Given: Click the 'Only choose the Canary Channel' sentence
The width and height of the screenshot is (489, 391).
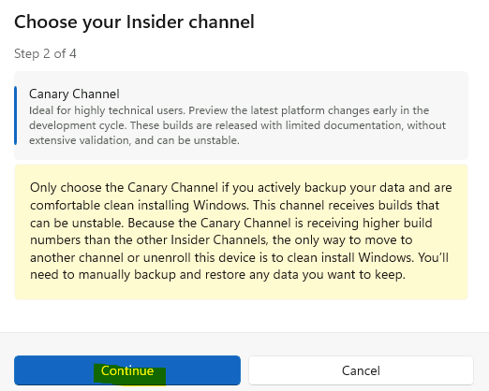Looking at the screenshot, I should [x=241, y=187].
